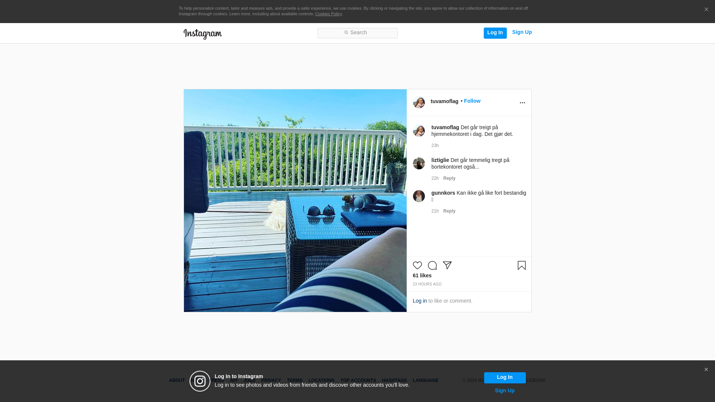This screenshot has height=402, width=715.
Task: Open liztiglie username link
Action: point(440,160)
